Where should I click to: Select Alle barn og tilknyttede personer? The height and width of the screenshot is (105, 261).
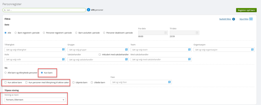[5, 73]
